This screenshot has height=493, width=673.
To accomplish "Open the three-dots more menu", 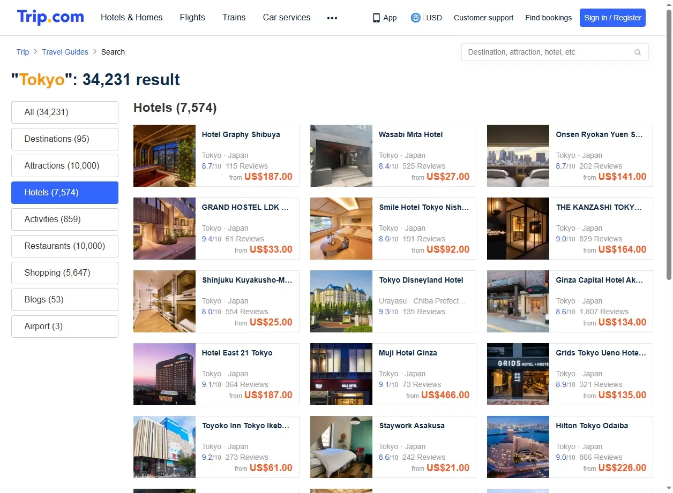I will (332, 18).
